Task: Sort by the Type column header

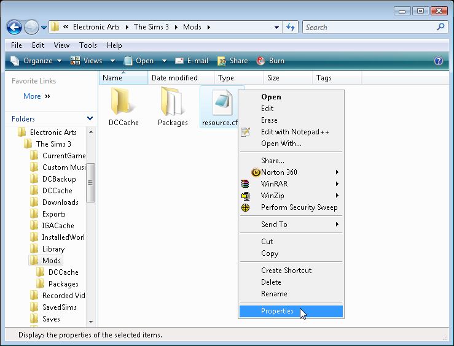Action: tap(239, 78)
